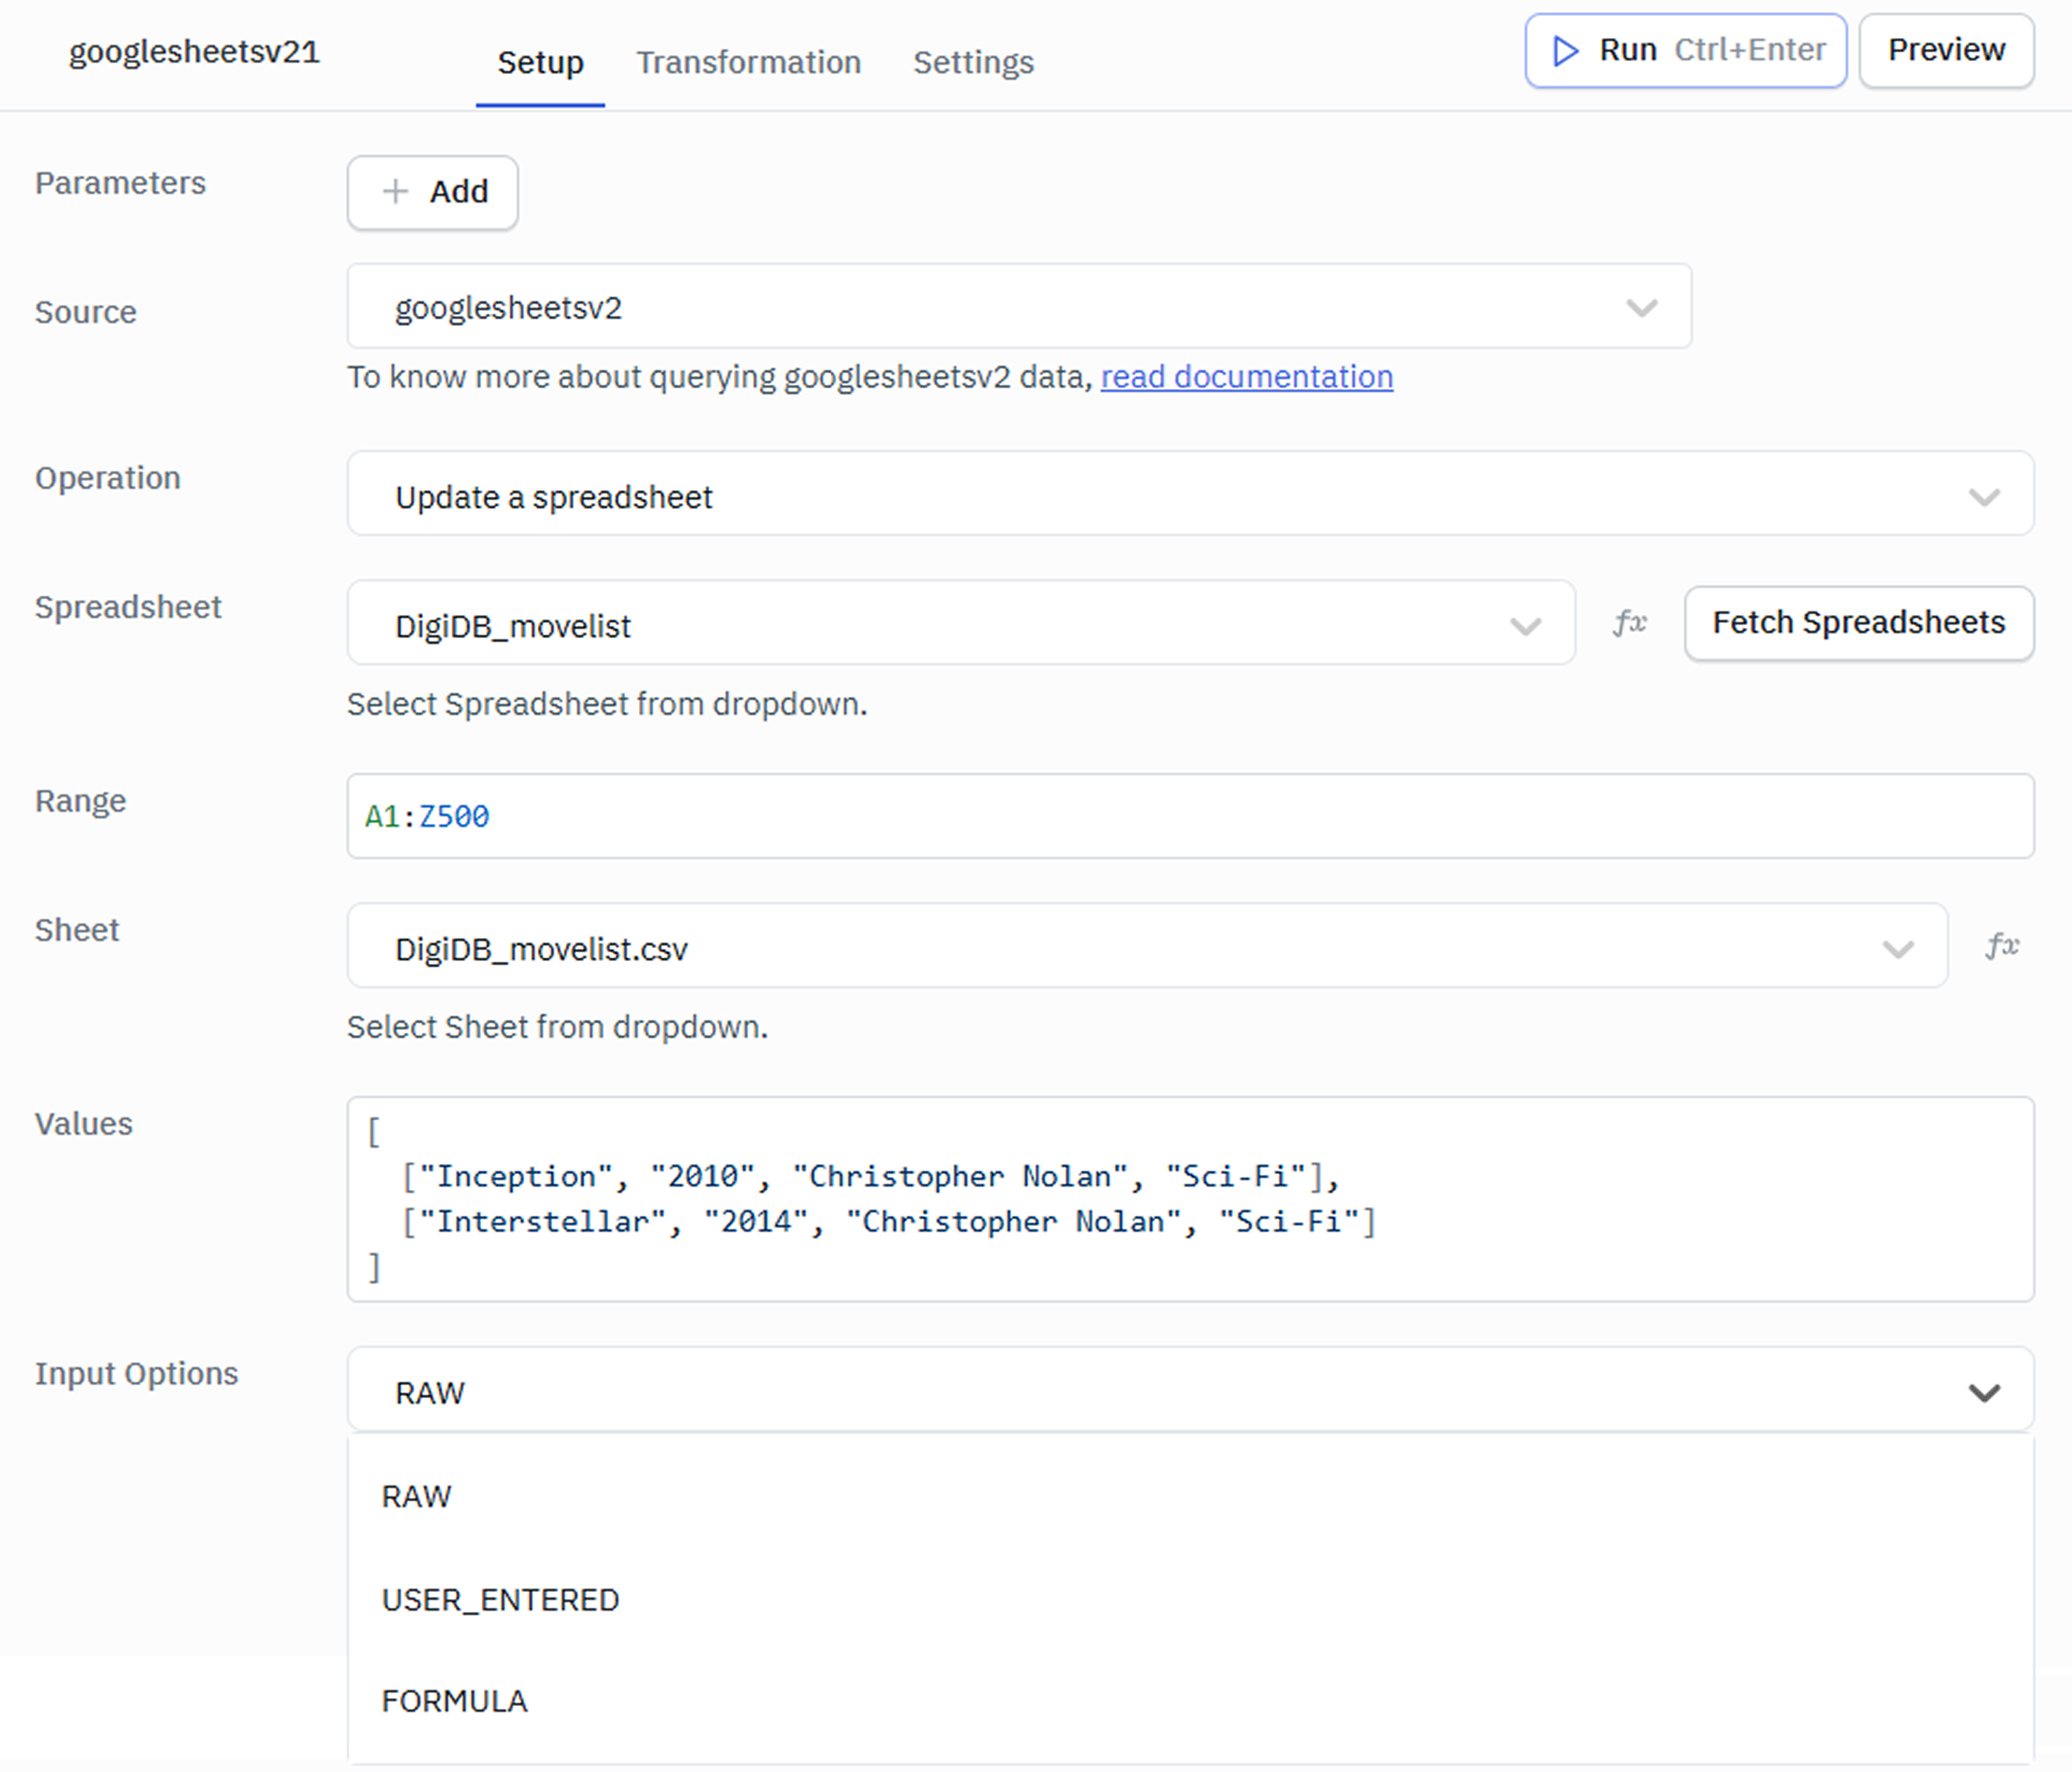The width and height of the screenshot is (2072, 1772).
Task: Click Fetch Spreadsheets button
Action: 1858,623
